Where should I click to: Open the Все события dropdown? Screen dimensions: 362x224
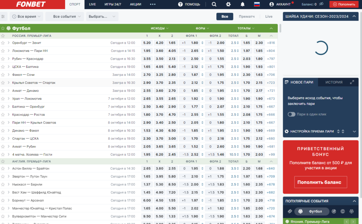pyautogui.click(x=65, y=17)
